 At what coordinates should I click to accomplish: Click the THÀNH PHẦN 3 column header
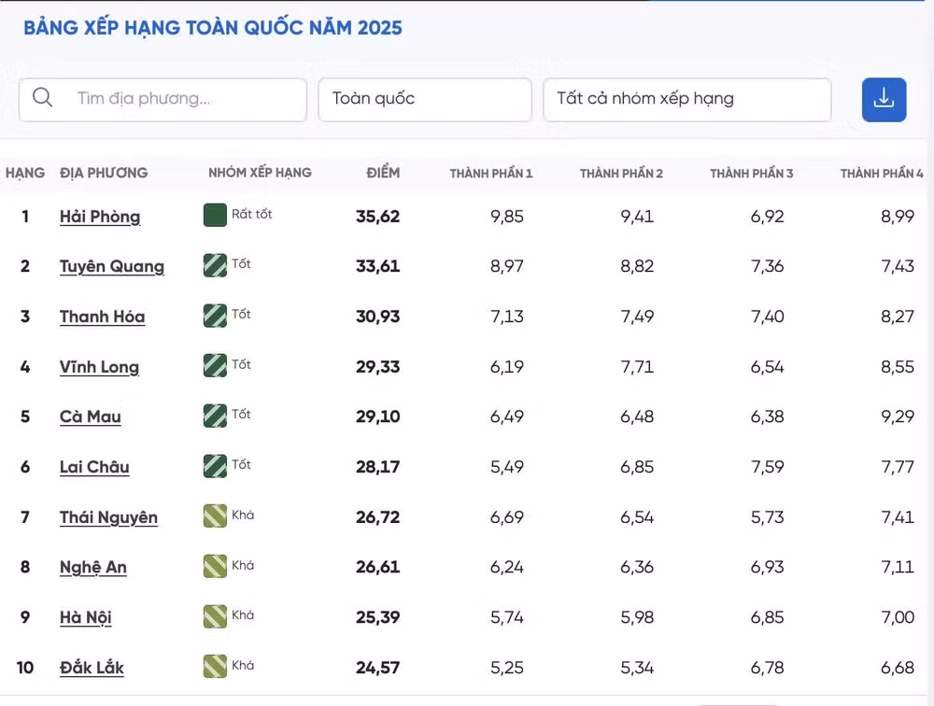click(x=751, y=174)
